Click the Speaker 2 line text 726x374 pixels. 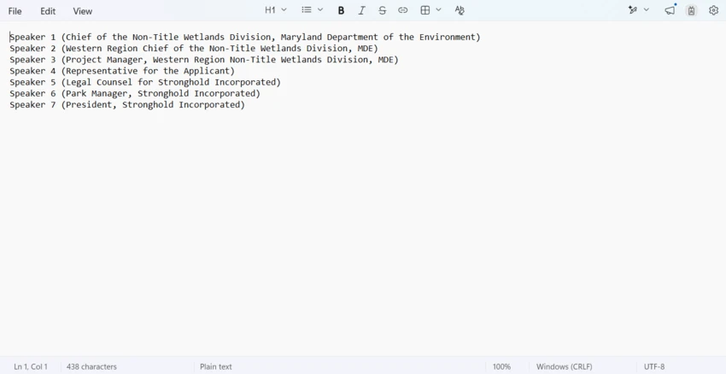194,48
